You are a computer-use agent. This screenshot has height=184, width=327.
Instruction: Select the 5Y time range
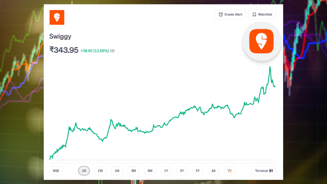point(198,171)
